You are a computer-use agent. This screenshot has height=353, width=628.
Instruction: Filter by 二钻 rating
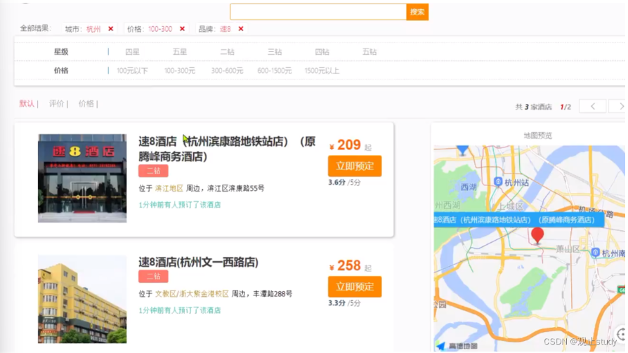coord(227,52)
